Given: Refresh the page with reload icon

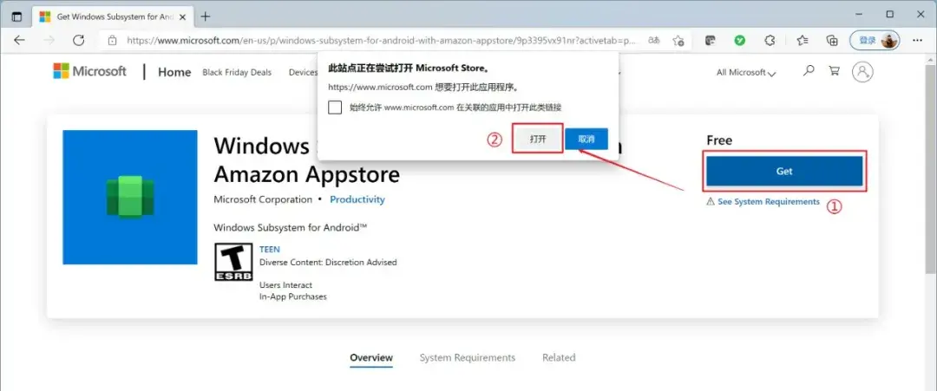Looking at the screenshot, I should (78, 40).
